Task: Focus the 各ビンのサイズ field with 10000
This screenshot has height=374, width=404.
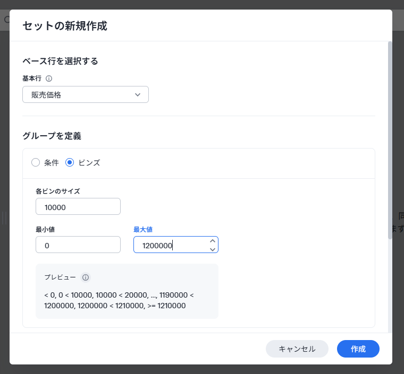Action: point(78,206)
